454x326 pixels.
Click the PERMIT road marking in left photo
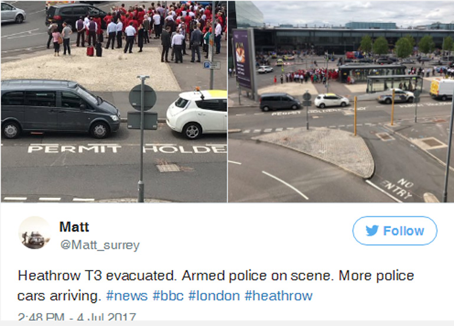(x=74, y=149)
